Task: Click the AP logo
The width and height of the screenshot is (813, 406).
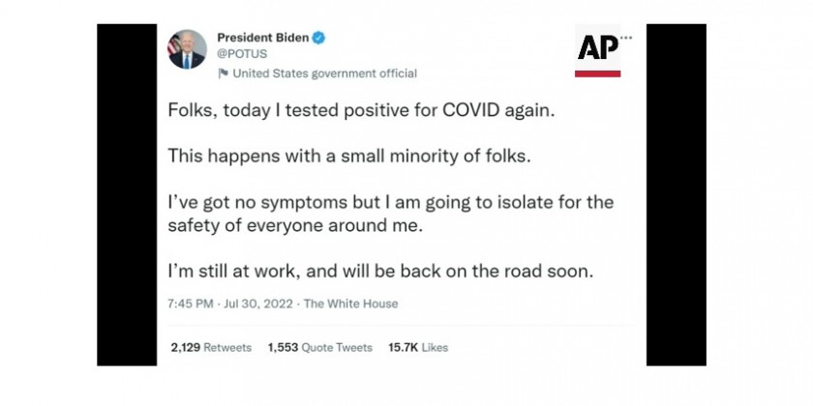Action: point(597,47)
